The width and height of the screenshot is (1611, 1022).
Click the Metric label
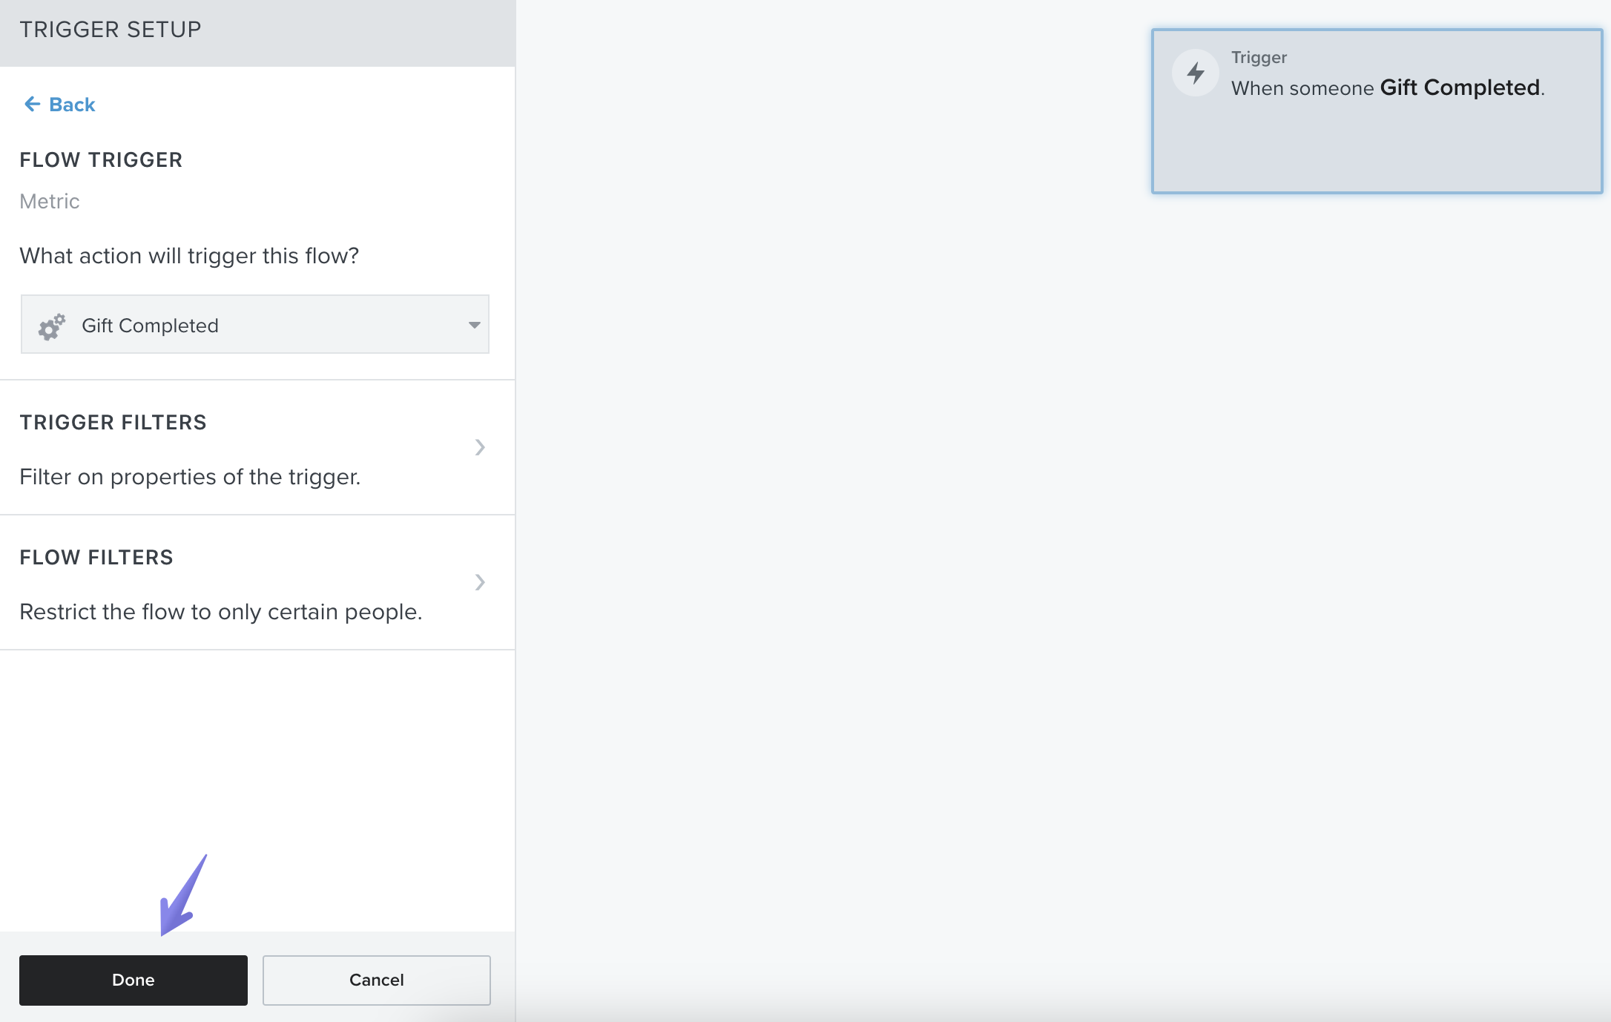tap(49, 202)
